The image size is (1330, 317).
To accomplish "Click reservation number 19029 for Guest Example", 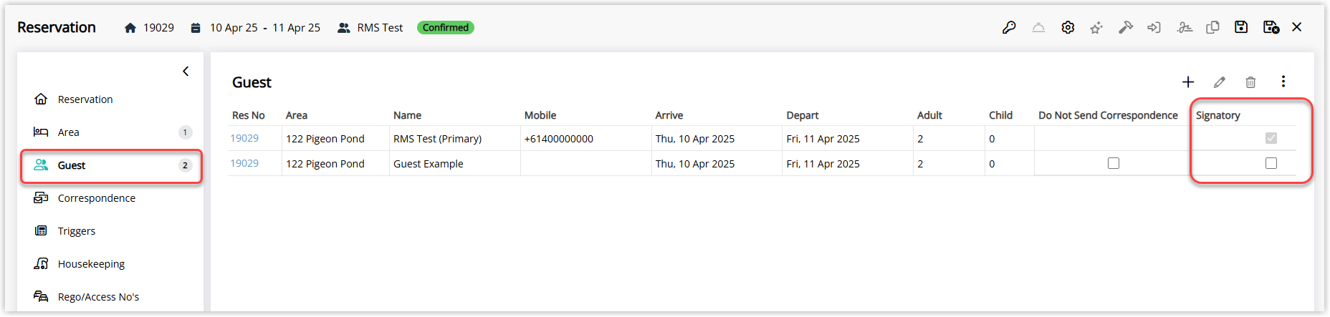I will 244,163.
